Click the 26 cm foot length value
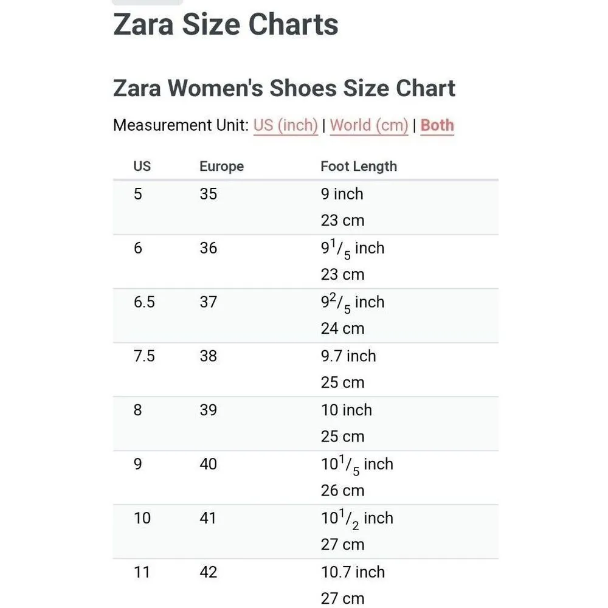Image resolution: width=608 pixels, height=608 pixels. click(x=342, y=491)
